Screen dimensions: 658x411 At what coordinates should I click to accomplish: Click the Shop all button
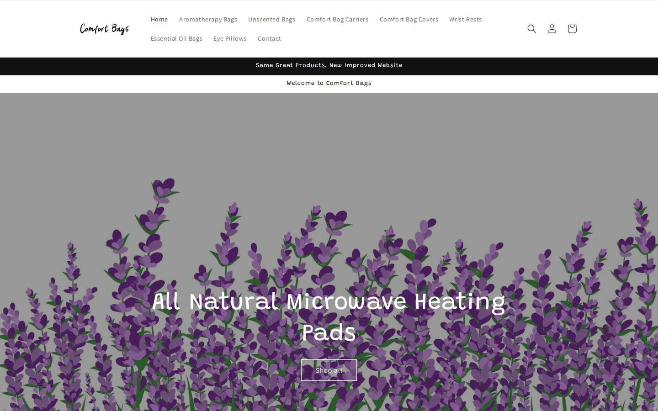click(329, 370)
